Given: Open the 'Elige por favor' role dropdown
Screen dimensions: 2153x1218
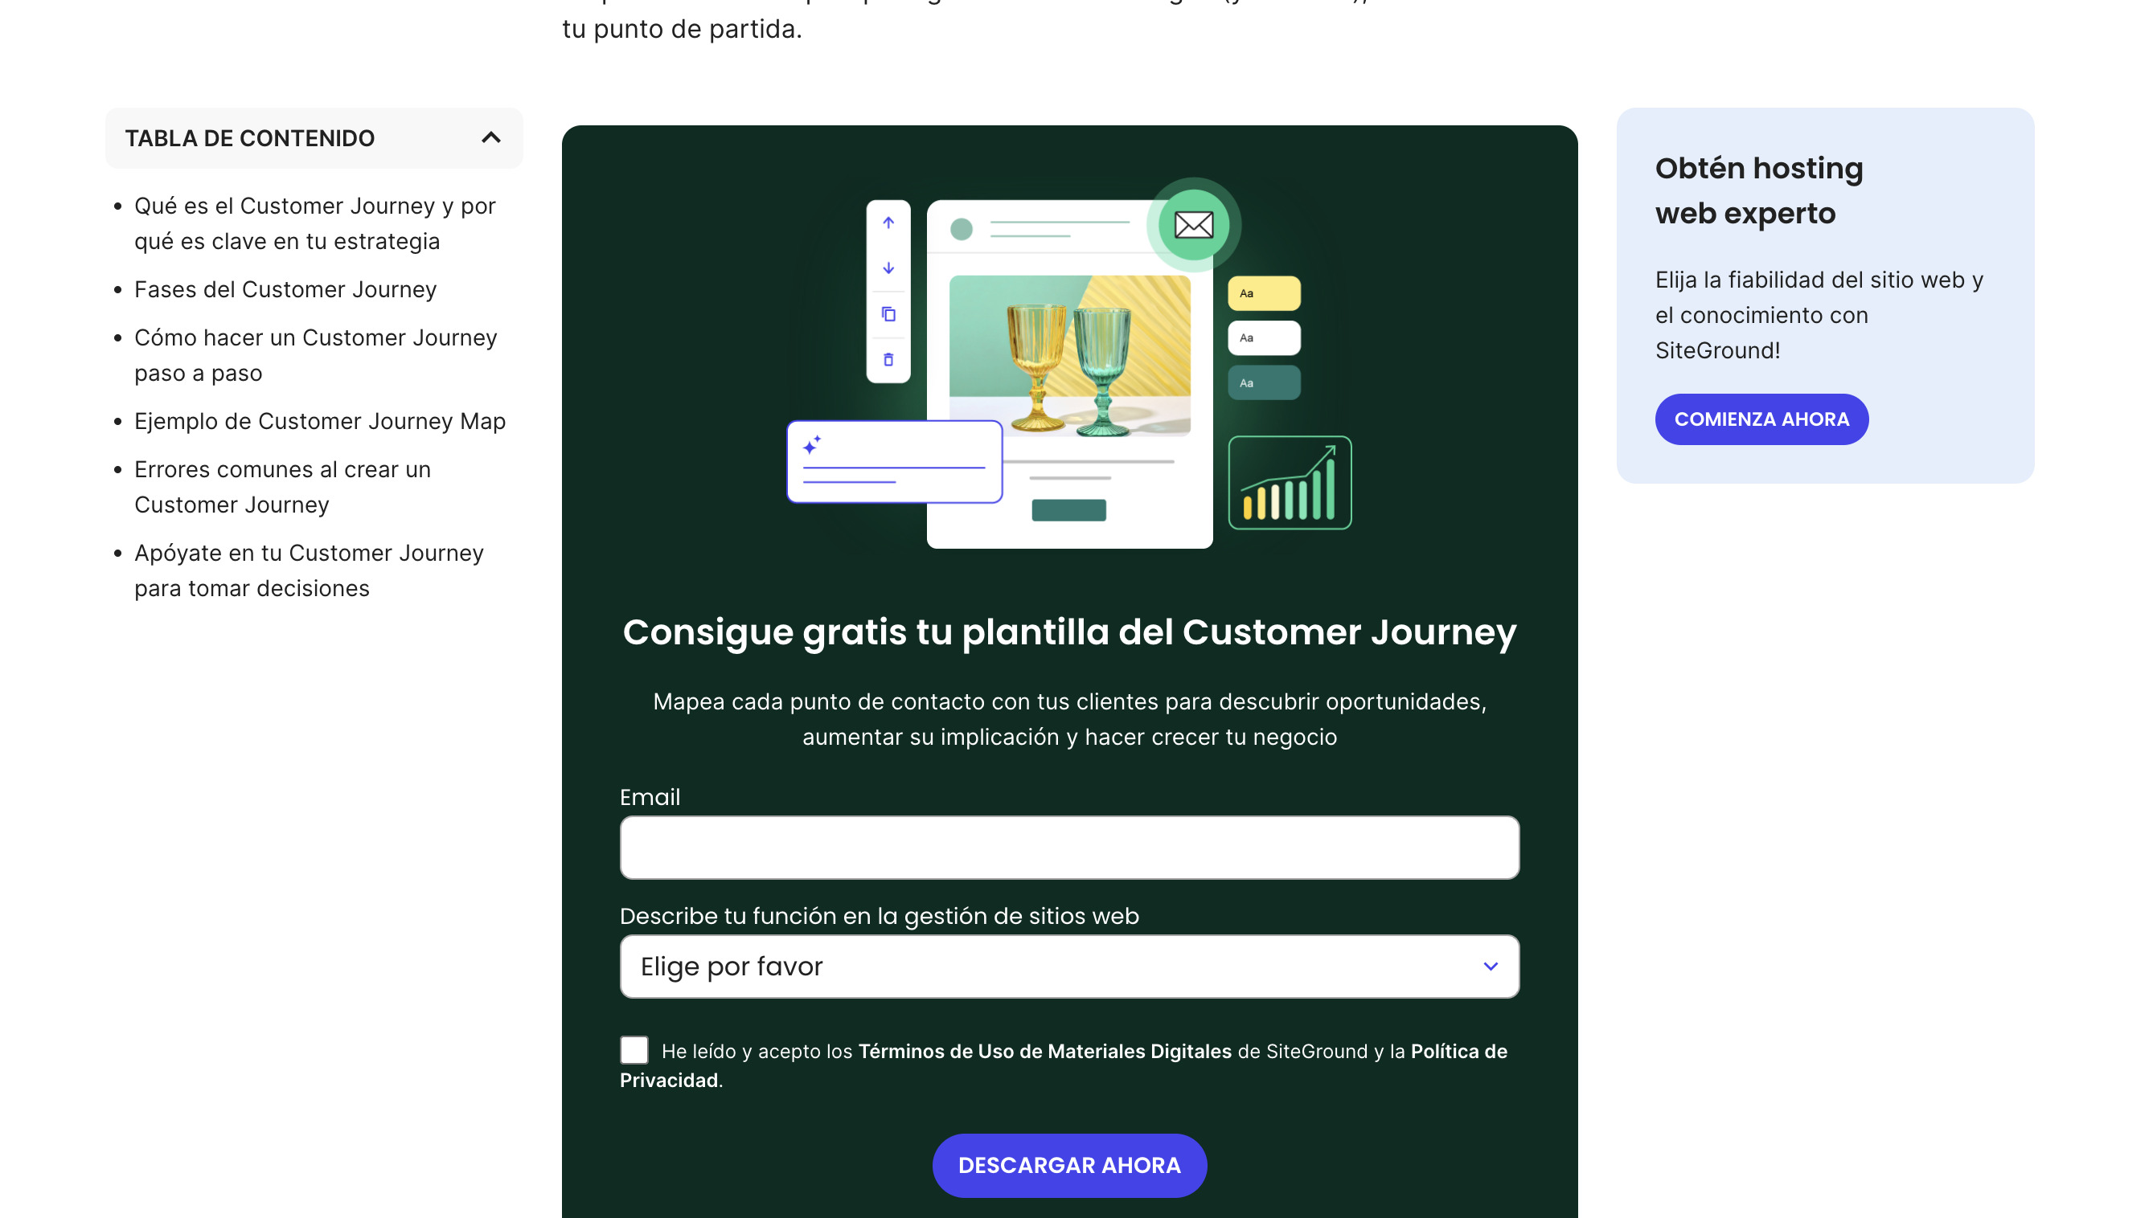Looking at the screenshot, I should (1069, 967).
